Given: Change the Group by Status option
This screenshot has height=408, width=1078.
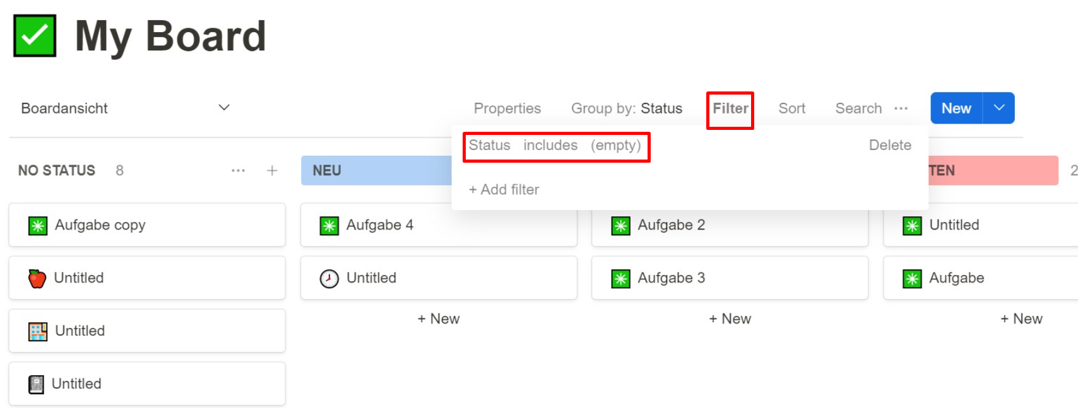Looking at the screenshot, I should tap(626, 108).
